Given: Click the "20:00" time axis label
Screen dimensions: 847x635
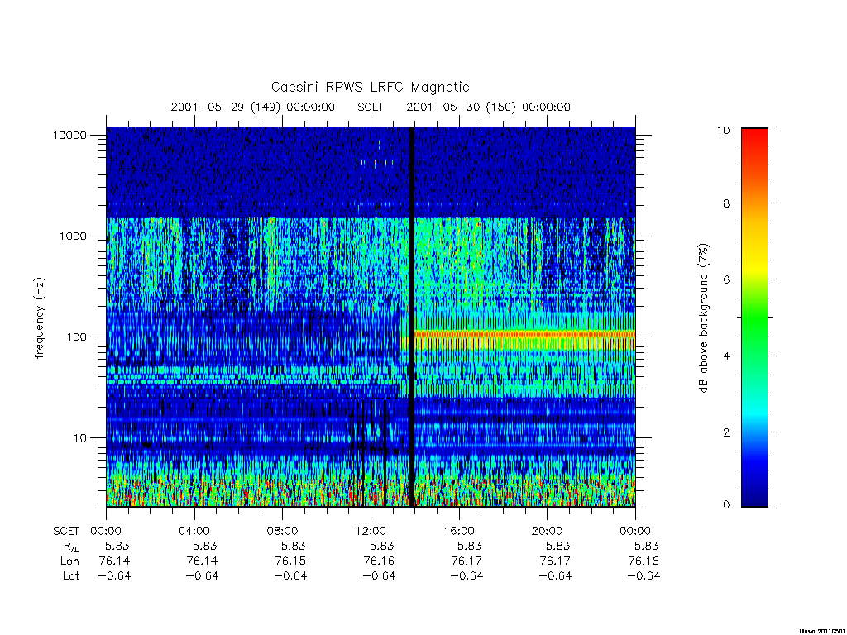Looking at the screenshot, I should click(548, 532).
